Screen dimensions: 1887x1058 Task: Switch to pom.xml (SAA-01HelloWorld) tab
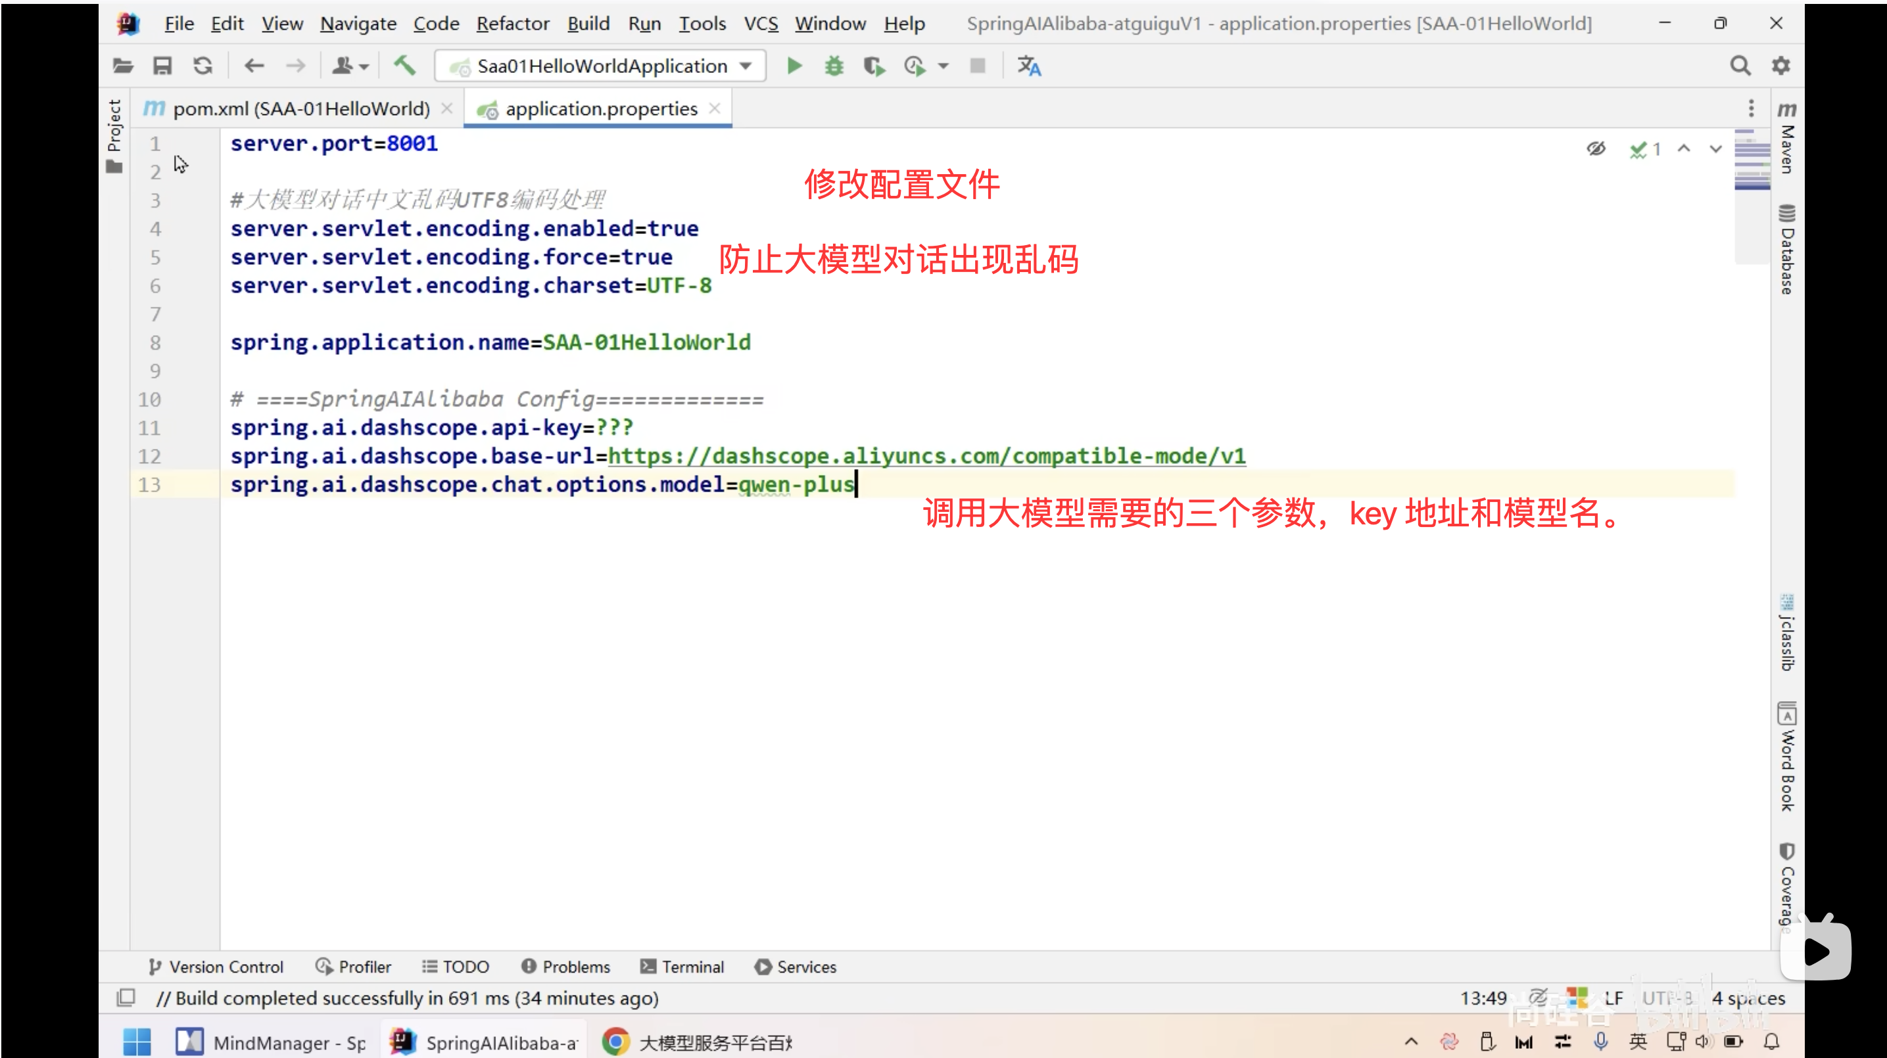point(301,108)
